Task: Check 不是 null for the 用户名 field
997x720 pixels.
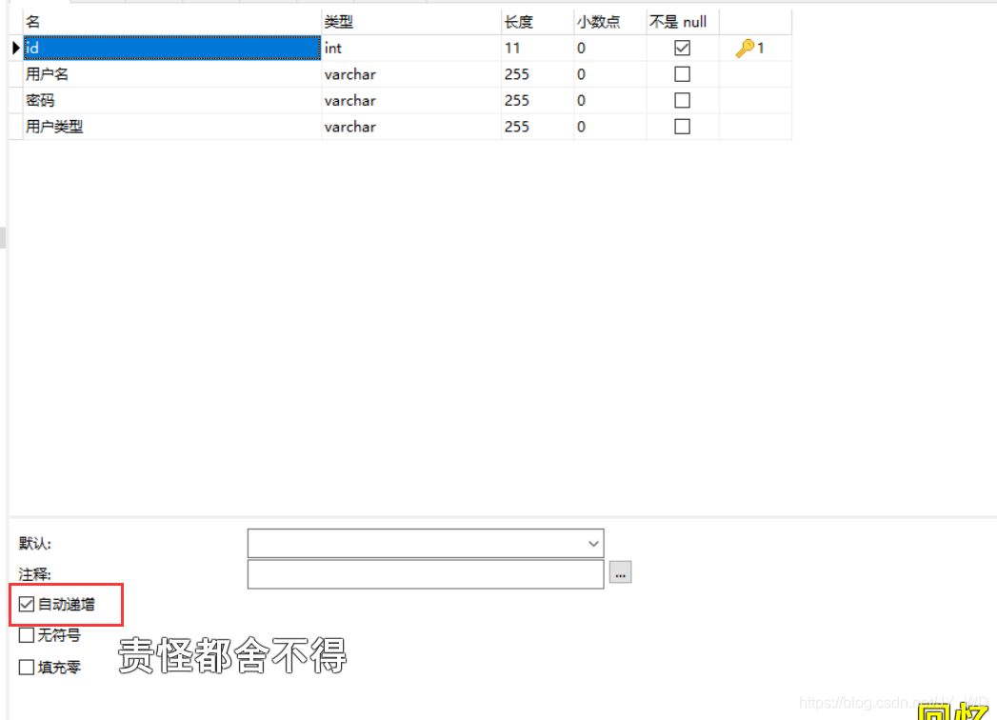Action: coord(682,73)
